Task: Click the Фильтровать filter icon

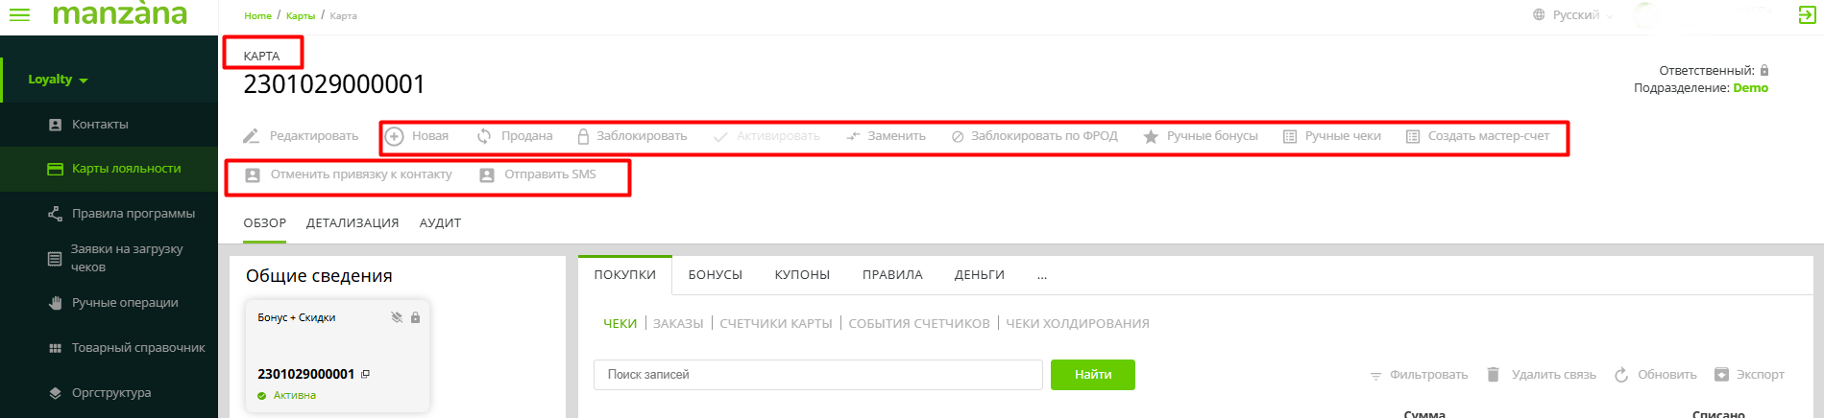Action: click(x=1375, y=376)
